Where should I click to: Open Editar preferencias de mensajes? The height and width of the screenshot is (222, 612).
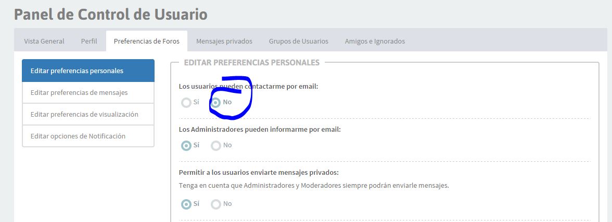click(x=88, y=92)
